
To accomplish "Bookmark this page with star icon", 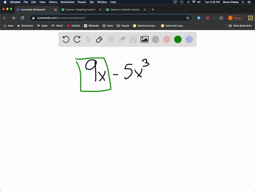I will coord(188,18).
